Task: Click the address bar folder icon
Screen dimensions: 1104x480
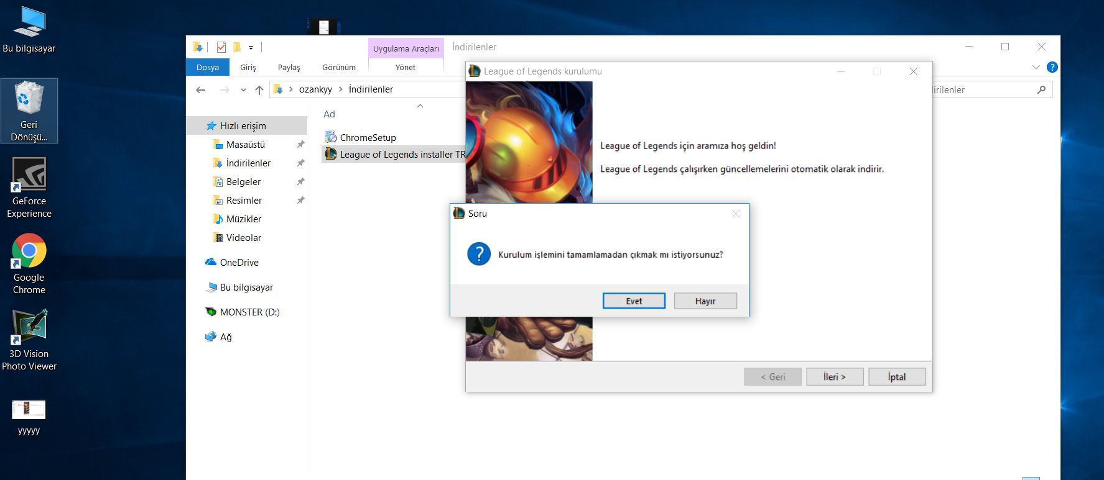Action: click(x=278, y=89)
